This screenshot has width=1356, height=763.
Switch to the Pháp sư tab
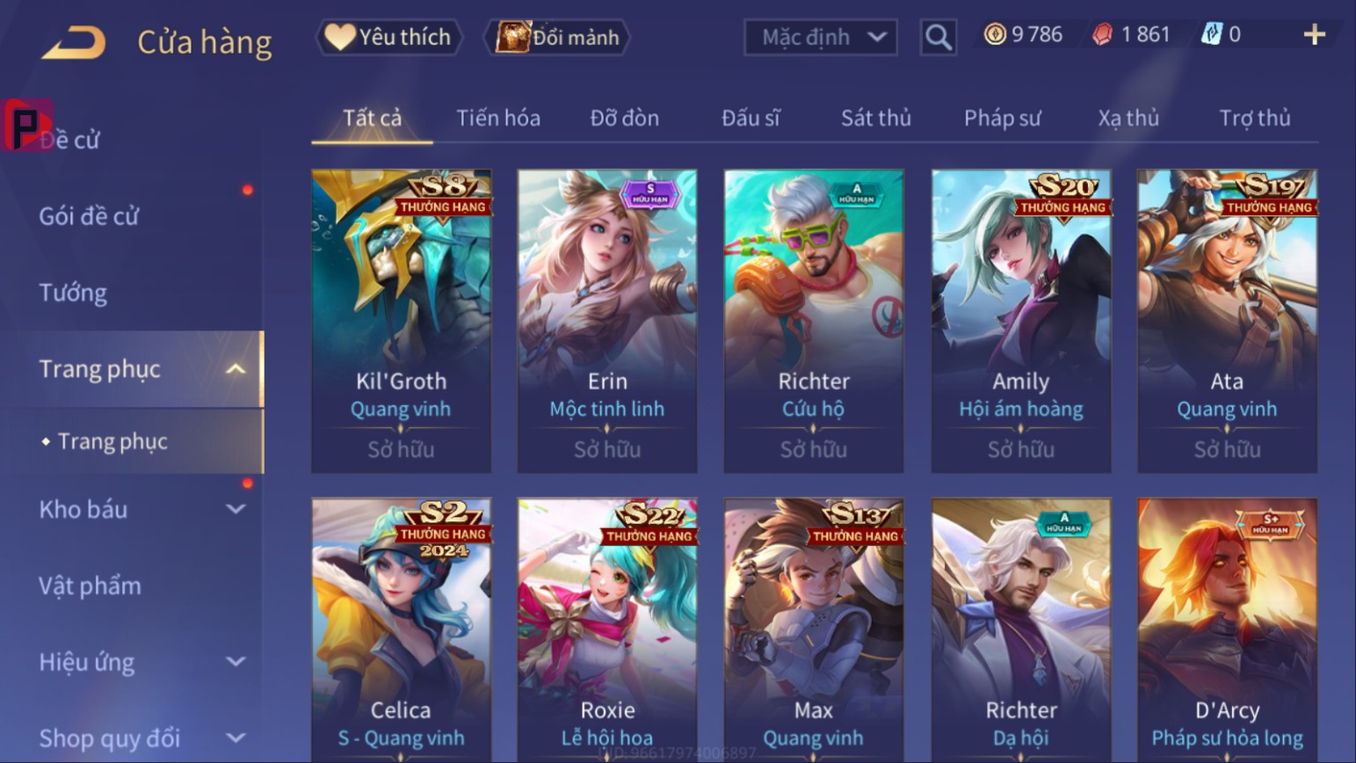(x=1002, y=118)
